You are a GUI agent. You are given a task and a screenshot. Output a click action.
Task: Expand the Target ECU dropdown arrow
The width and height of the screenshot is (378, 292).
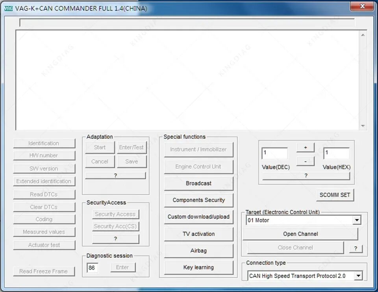pyautogui.click(x=357, y=220)
